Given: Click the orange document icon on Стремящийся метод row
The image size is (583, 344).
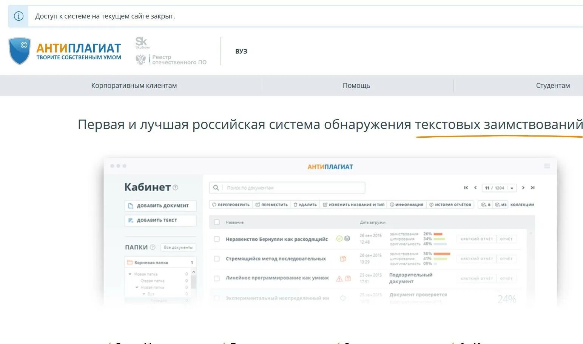Looking at the screenshot, I should (x=343, y=259).
